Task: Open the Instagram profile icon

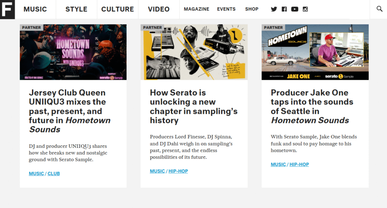Action: pyautogui.click(x=305, y=9)
